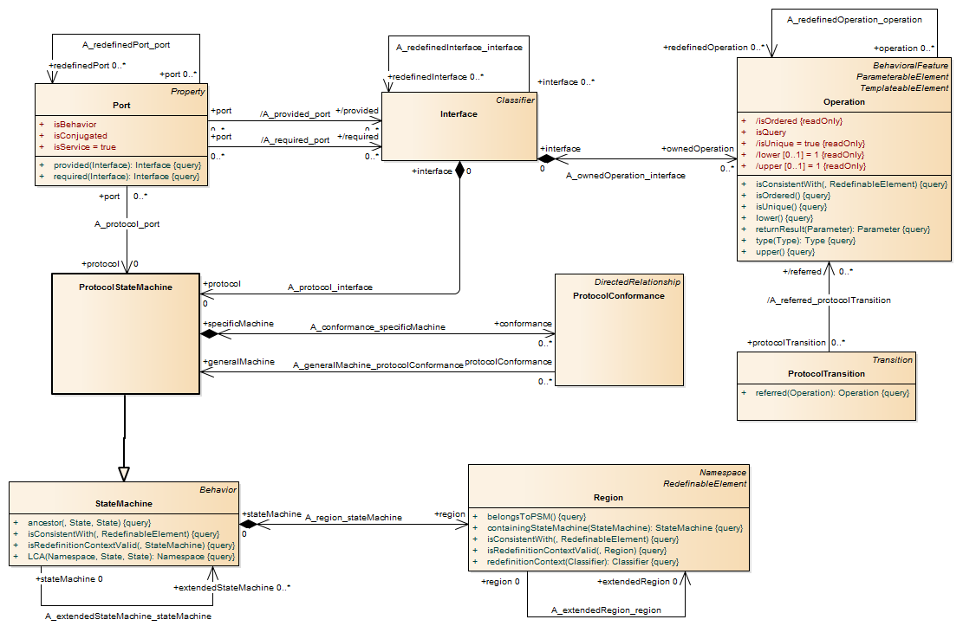Click the Port class title
976x626 pixels.
tap(121, 105)
